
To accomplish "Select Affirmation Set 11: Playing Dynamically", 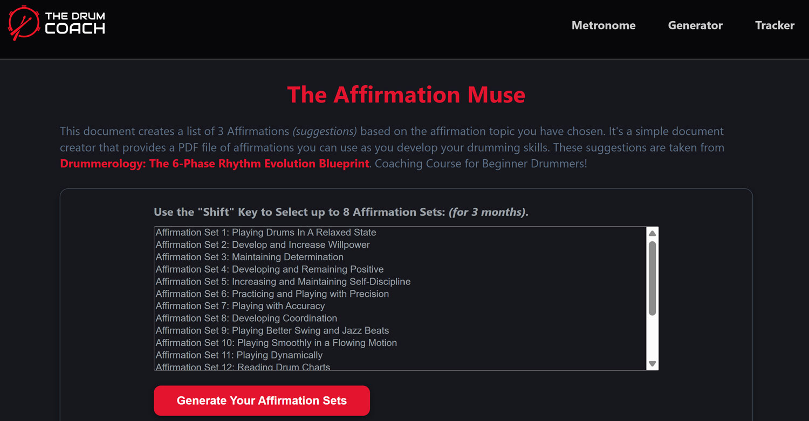I will coord(238,355).
